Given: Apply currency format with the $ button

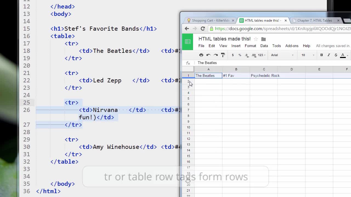Looking at the screenshot, I should (233, 55).
